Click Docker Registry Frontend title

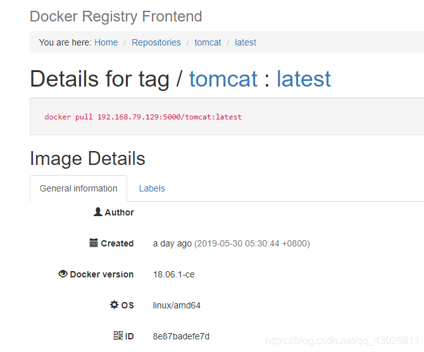pyautogui.click(x=116, y=16)
